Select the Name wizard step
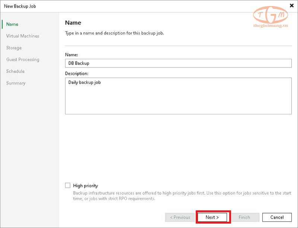 point(12,24)
